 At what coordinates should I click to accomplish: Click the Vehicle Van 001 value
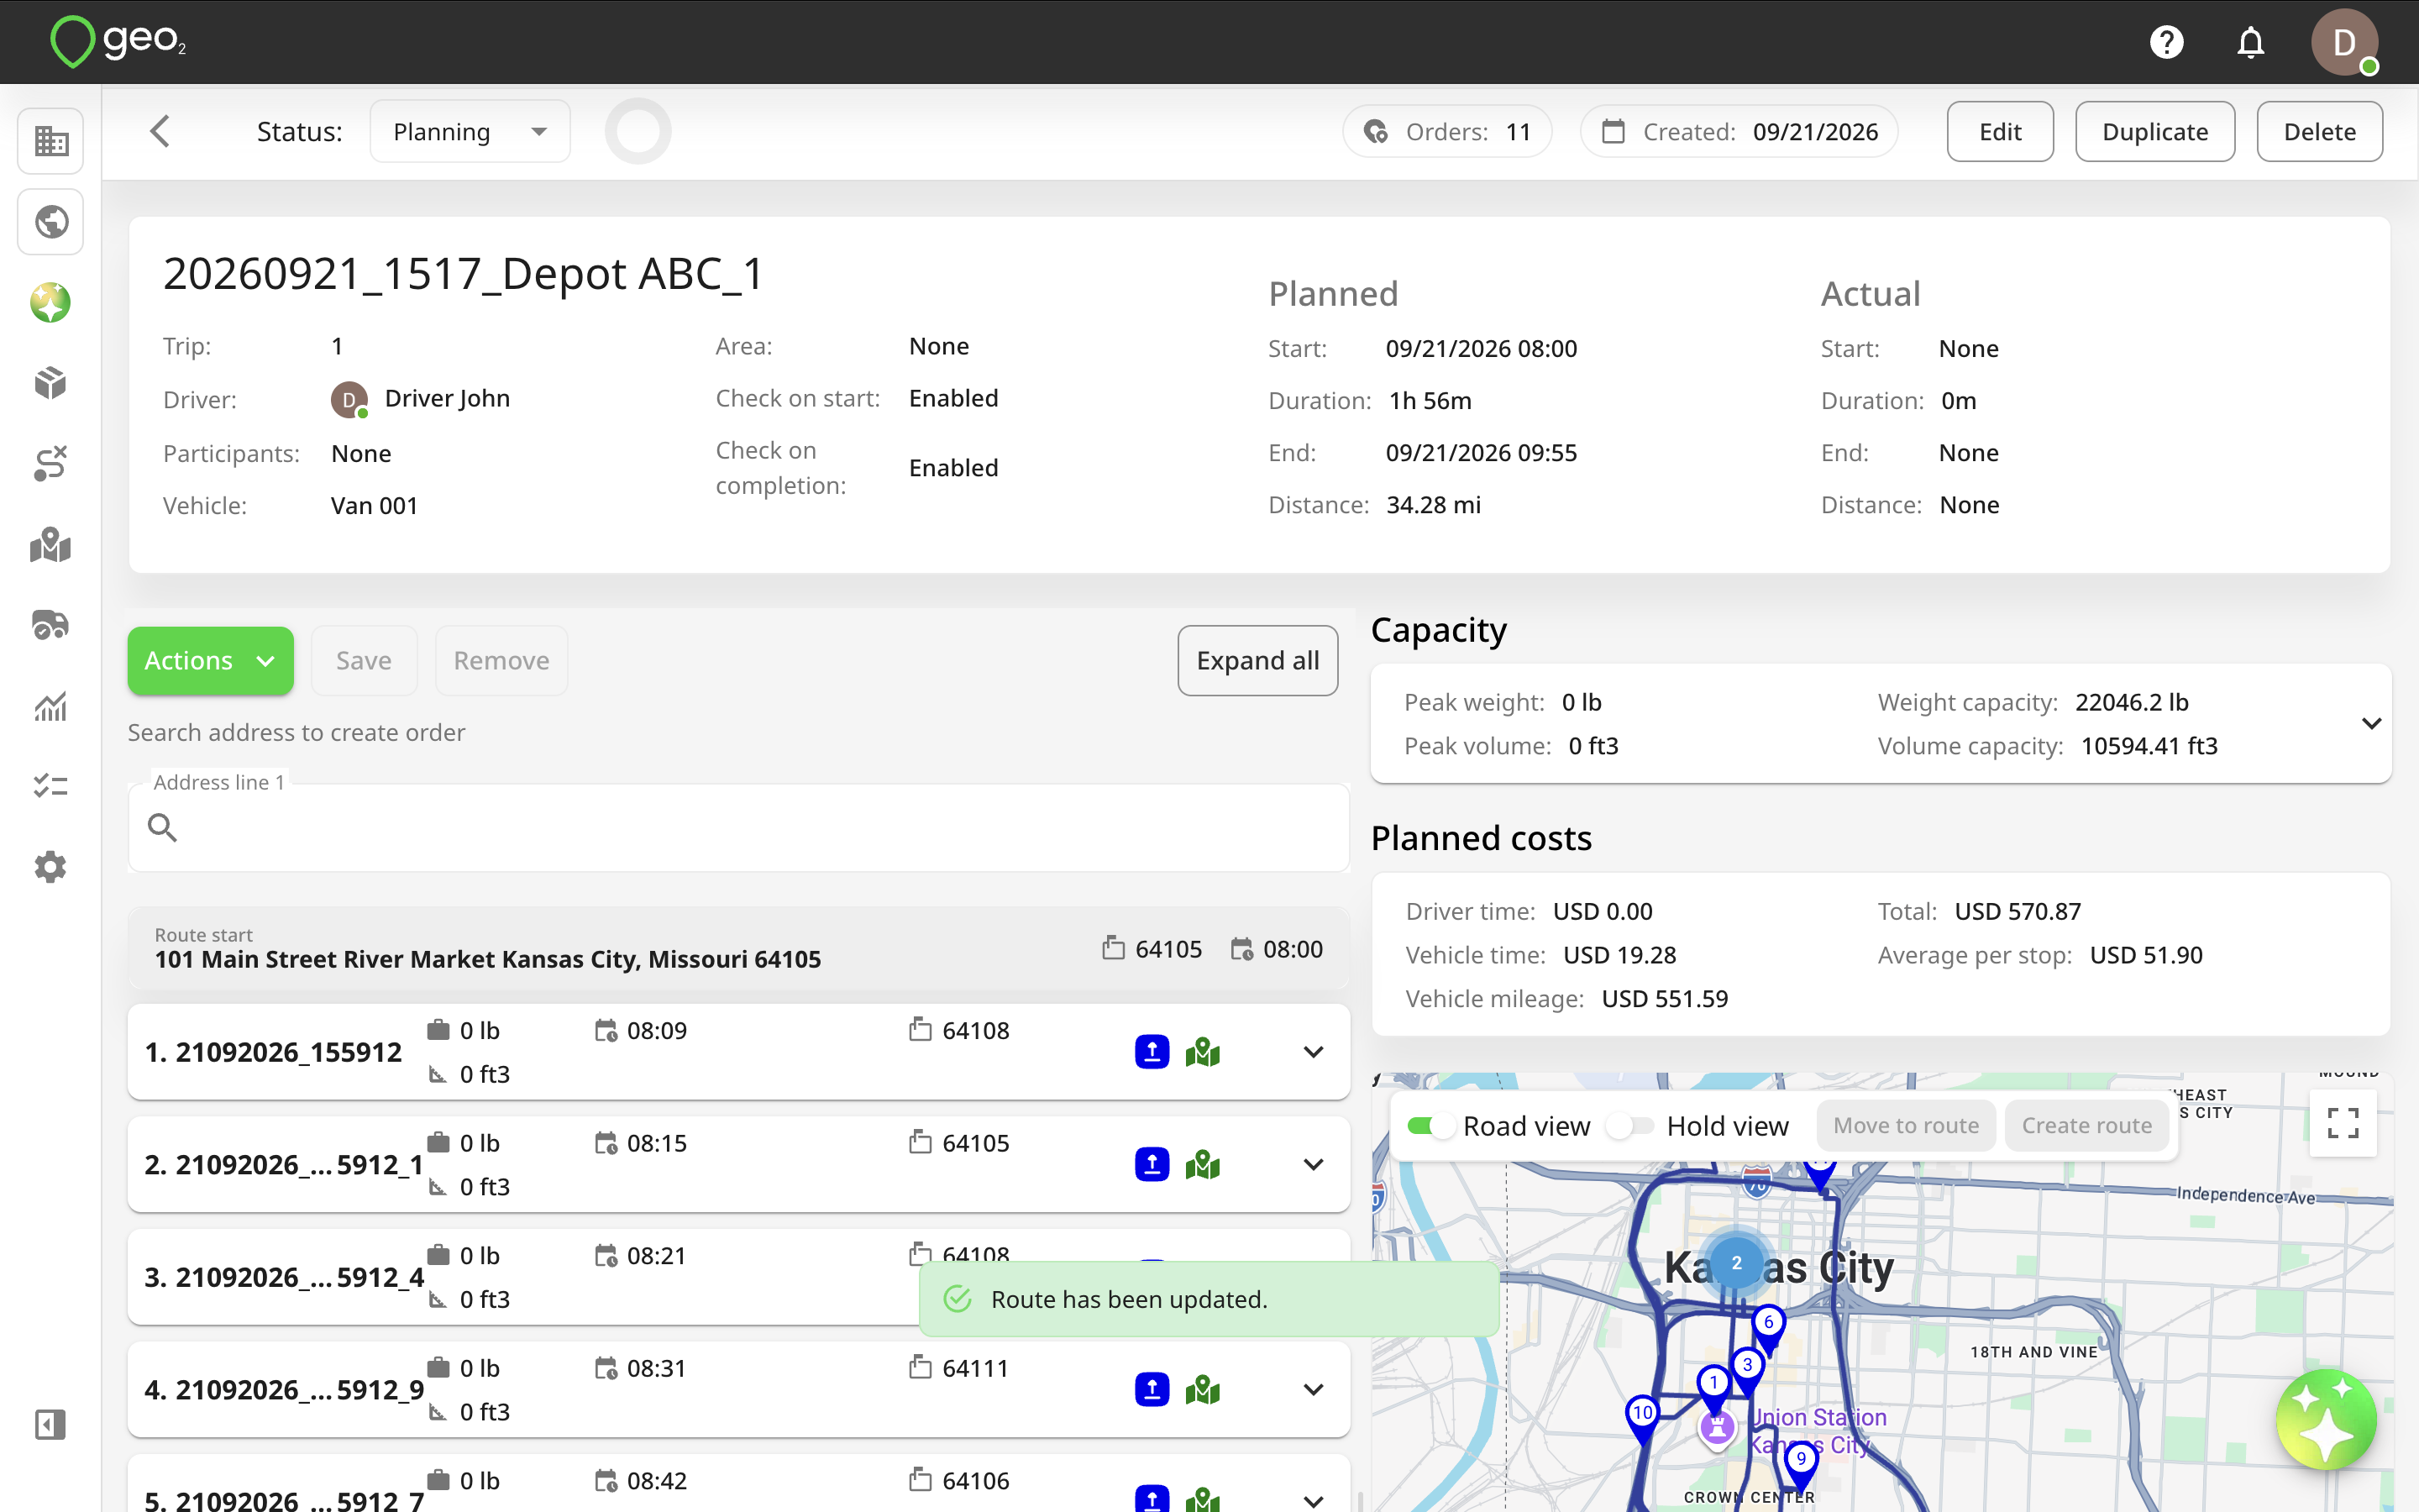(x=375, y=506)
